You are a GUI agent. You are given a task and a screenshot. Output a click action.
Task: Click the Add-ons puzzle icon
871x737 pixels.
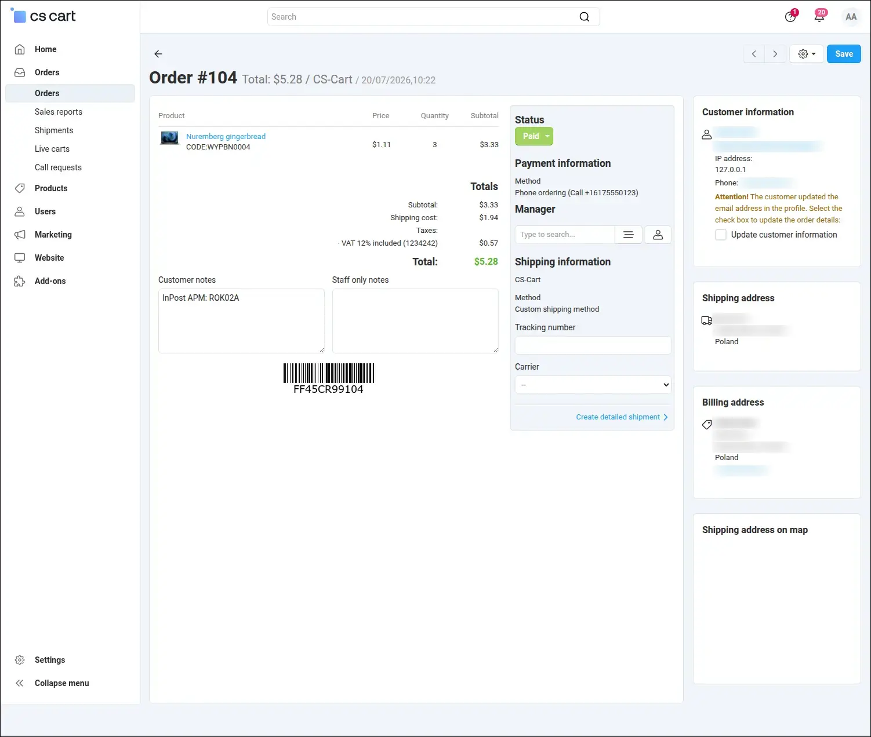pyautogui.click(x=20, y=281)
